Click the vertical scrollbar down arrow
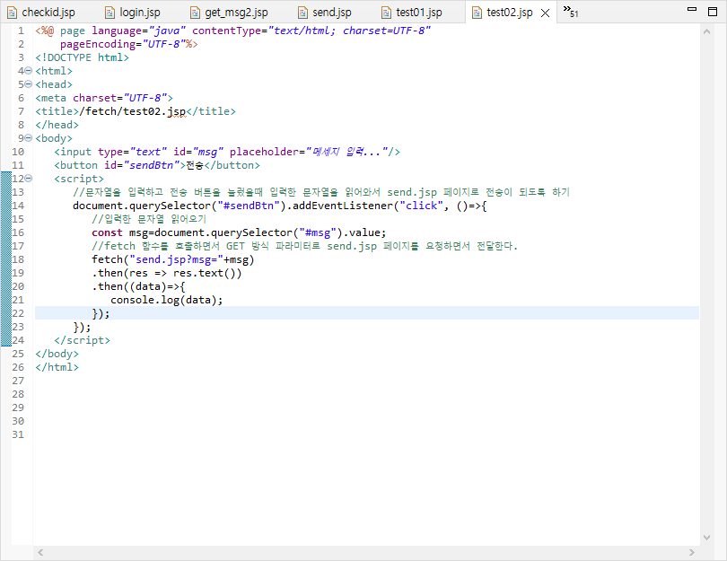Viewport: 727px width, 561px height. 706,538
